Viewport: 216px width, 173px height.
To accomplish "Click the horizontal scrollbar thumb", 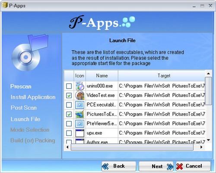I will pos(132,147).
